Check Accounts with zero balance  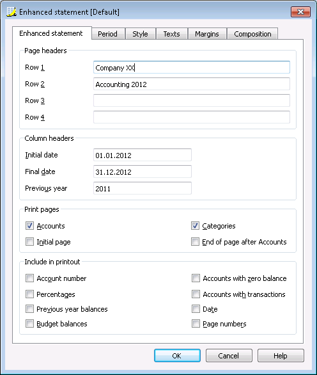point(196,278)
